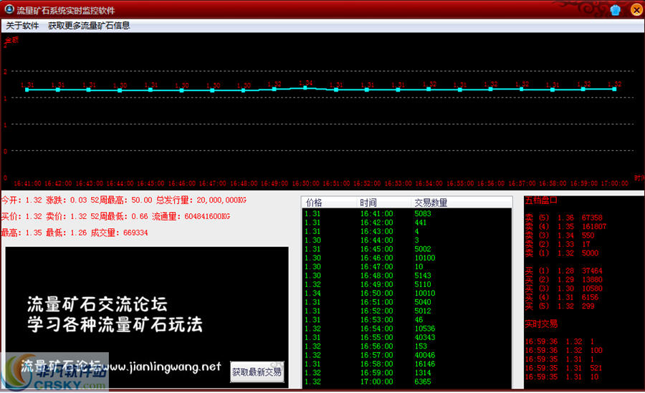Click the 16:55:00 time label on chart axis
The width and height of the screenshot is (645, 393).
pos(460,183)
